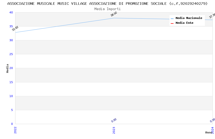Click the Anno axis title
This screenshot has height=139, width=215.
[x=209, y=132]
